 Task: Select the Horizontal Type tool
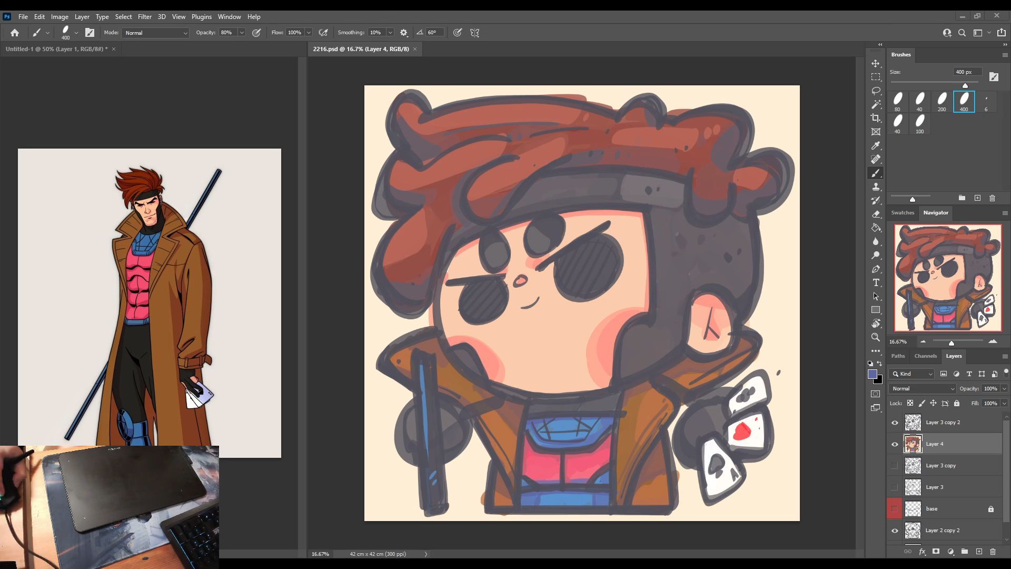(x=876, y=282)
